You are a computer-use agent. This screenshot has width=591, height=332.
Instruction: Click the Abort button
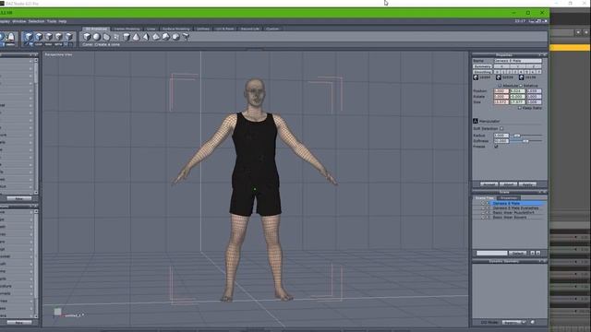point(508,184)
